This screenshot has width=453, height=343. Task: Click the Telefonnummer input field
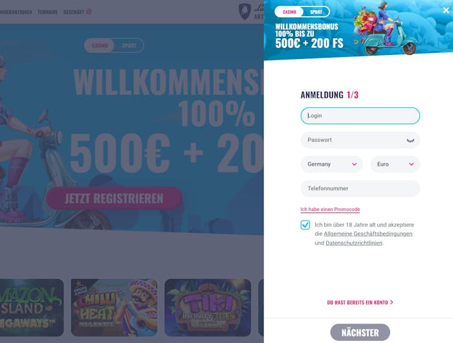(x=360, y=188)
